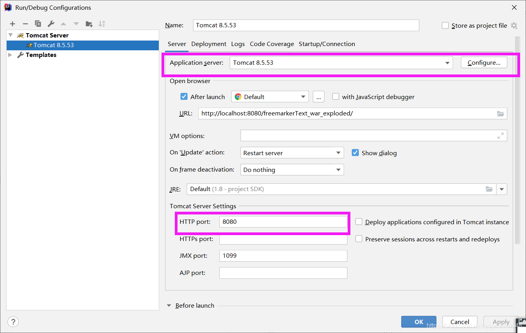
Task: Uncheck the Show dialog checkbox
Action: coord(355,153)
